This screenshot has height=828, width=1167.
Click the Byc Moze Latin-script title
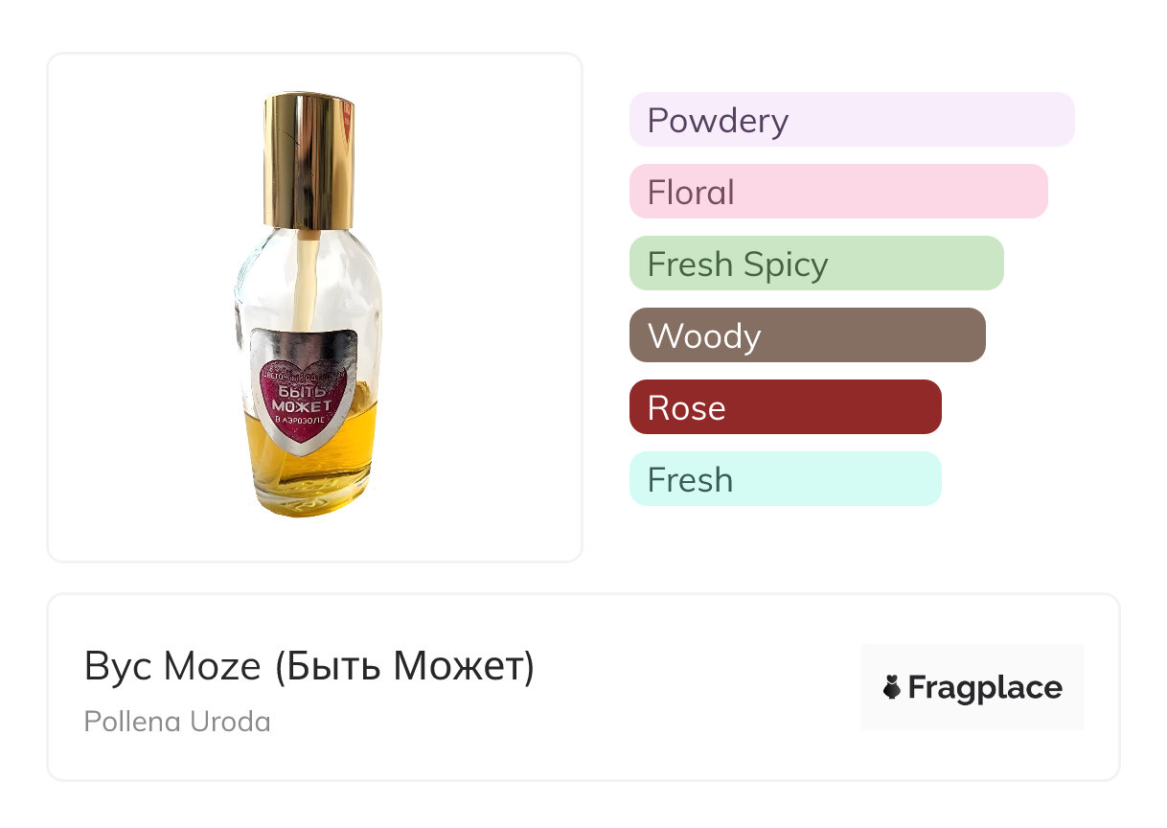pyautogui.click(x=172, y=667)
